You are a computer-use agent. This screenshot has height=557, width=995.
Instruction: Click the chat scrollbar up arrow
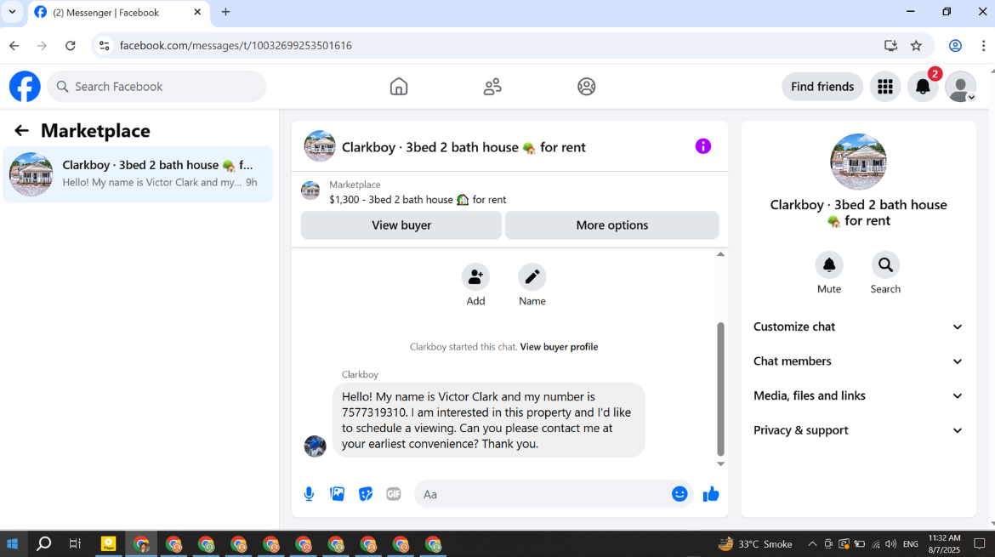coord(720,254)
